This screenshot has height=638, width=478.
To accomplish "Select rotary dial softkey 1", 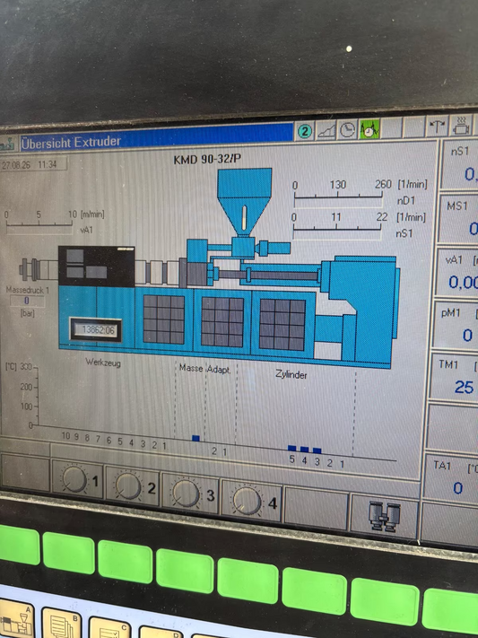I will (x=78, y=480).
